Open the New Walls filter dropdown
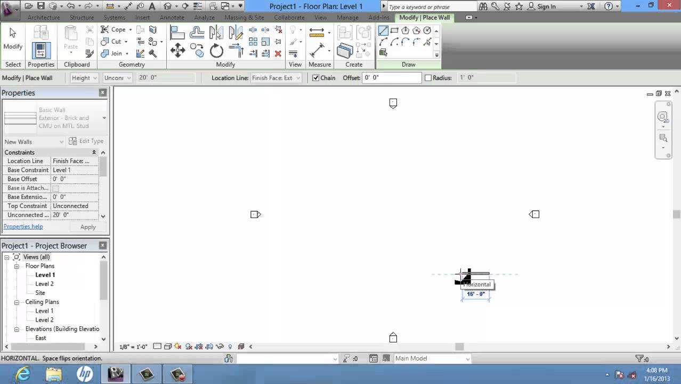This screenshot has height=384, width=681. pos(34,141)
